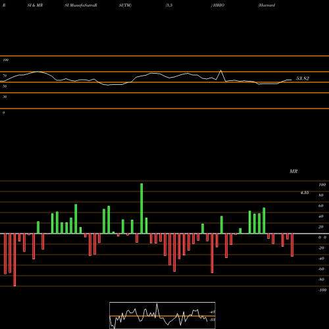Image resolution: width=329 pixels, height=329 pixels.
Task: Select the RSI panel's 30 level label
Action: coord(5,97)
